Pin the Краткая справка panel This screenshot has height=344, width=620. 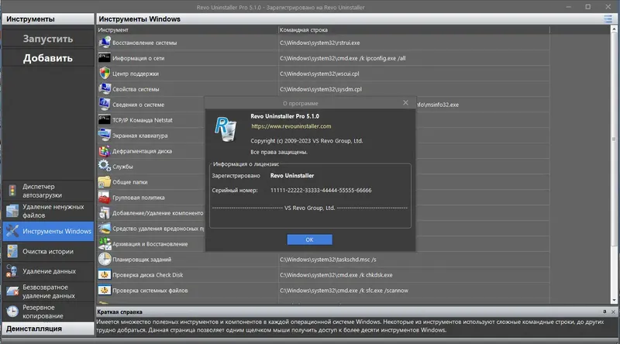(x=604, y=311)
